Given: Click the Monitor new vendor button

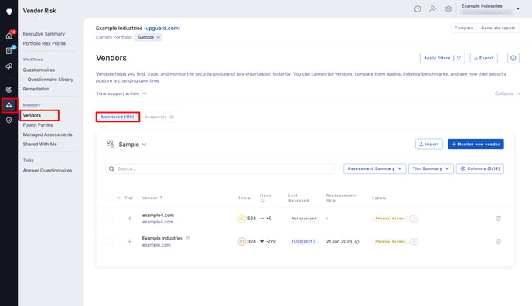Looking at the screenshot, I should click(476, 144).
